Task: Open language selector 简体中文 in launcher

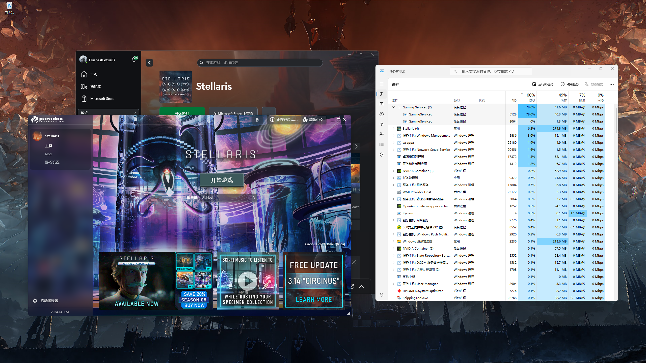Action: point(313,120)
